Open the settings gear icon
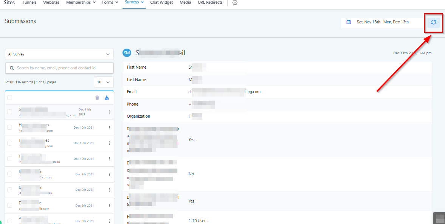 click(x=235, y=3)
